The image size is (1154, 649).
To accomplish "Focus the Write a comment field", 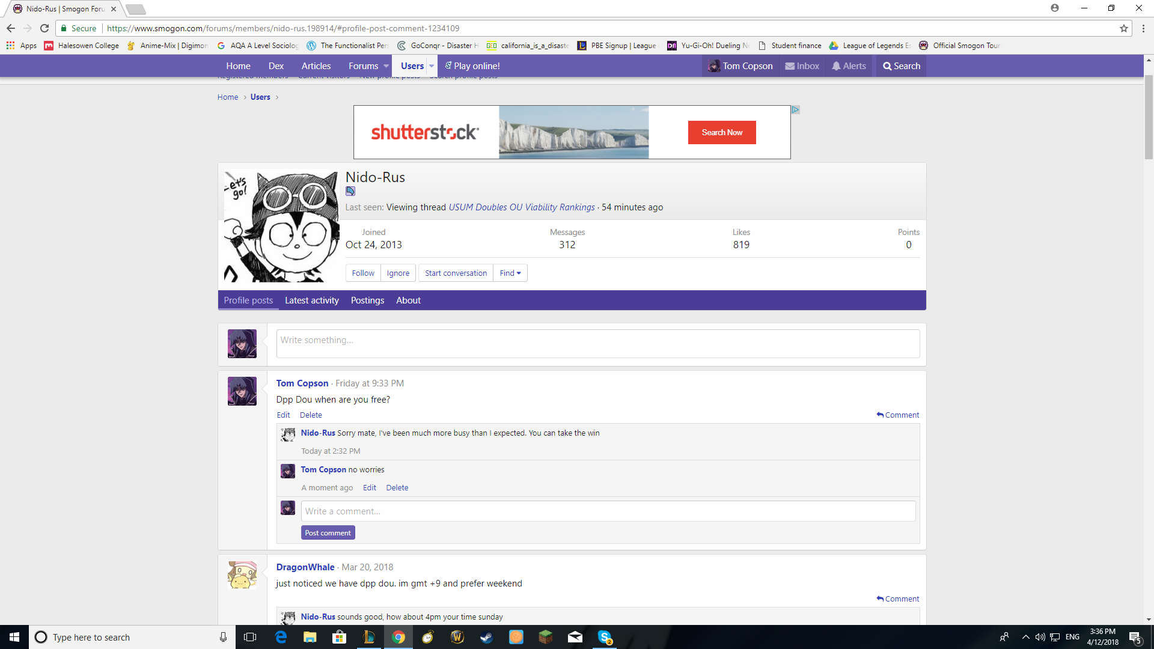I will [608, 511].
